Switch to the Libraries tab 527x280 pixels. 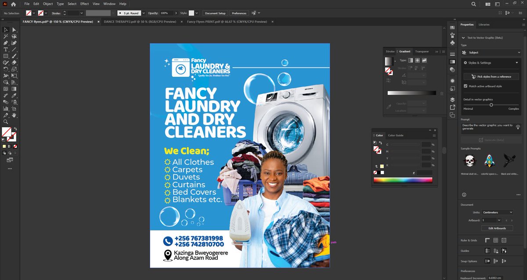click(484, 25)
